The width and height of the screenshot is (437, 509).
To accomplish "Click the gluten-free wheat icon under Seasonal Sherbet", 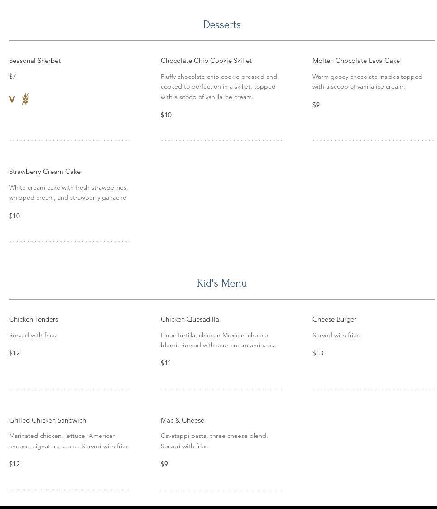I will pyautogui.click(x=25, y=99).
